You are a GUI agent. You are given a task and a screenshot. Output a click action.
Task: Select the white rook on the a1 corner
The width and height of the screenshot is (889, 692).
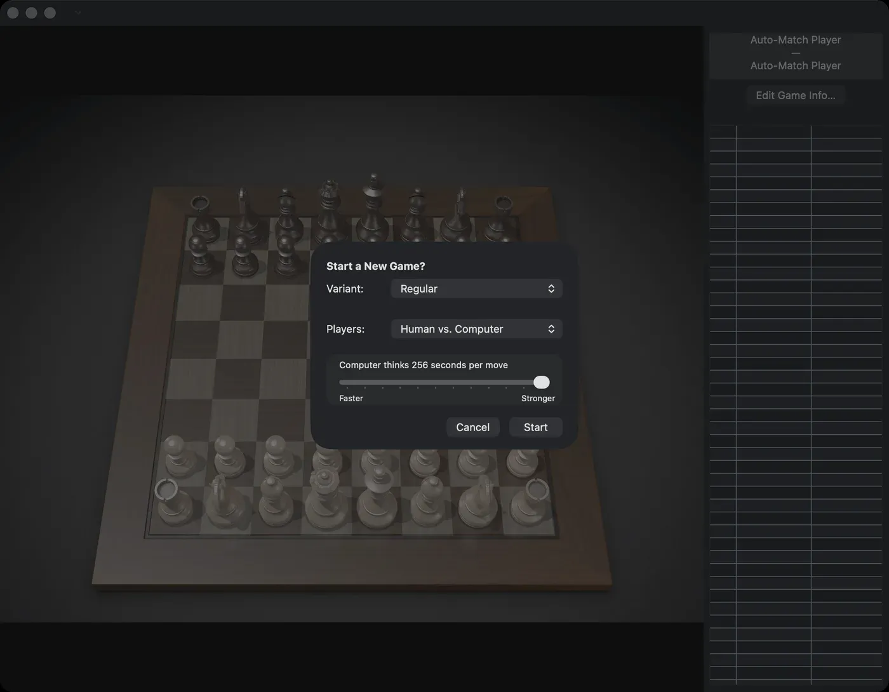coord(173,502)
